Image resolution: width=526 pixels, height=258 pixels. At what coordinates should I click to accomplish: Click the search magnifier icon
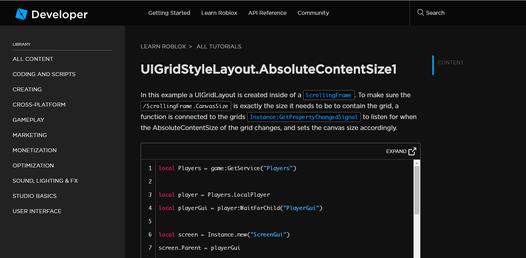click(x=421, y=12)
